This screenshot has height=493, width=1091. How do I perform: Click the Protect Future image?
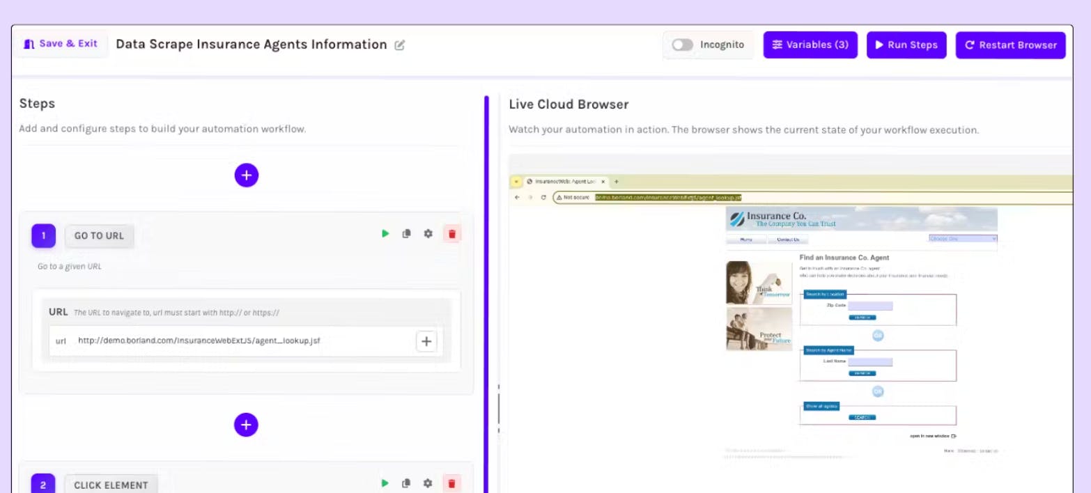[759, 329]
